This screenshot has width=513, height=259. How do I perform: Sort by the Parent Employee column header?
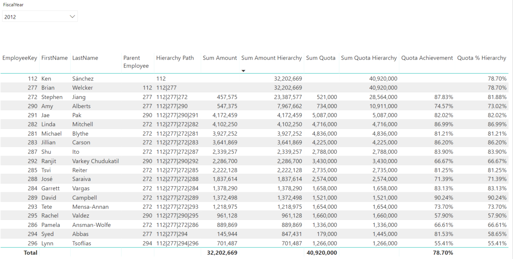[x=136, y=62]
